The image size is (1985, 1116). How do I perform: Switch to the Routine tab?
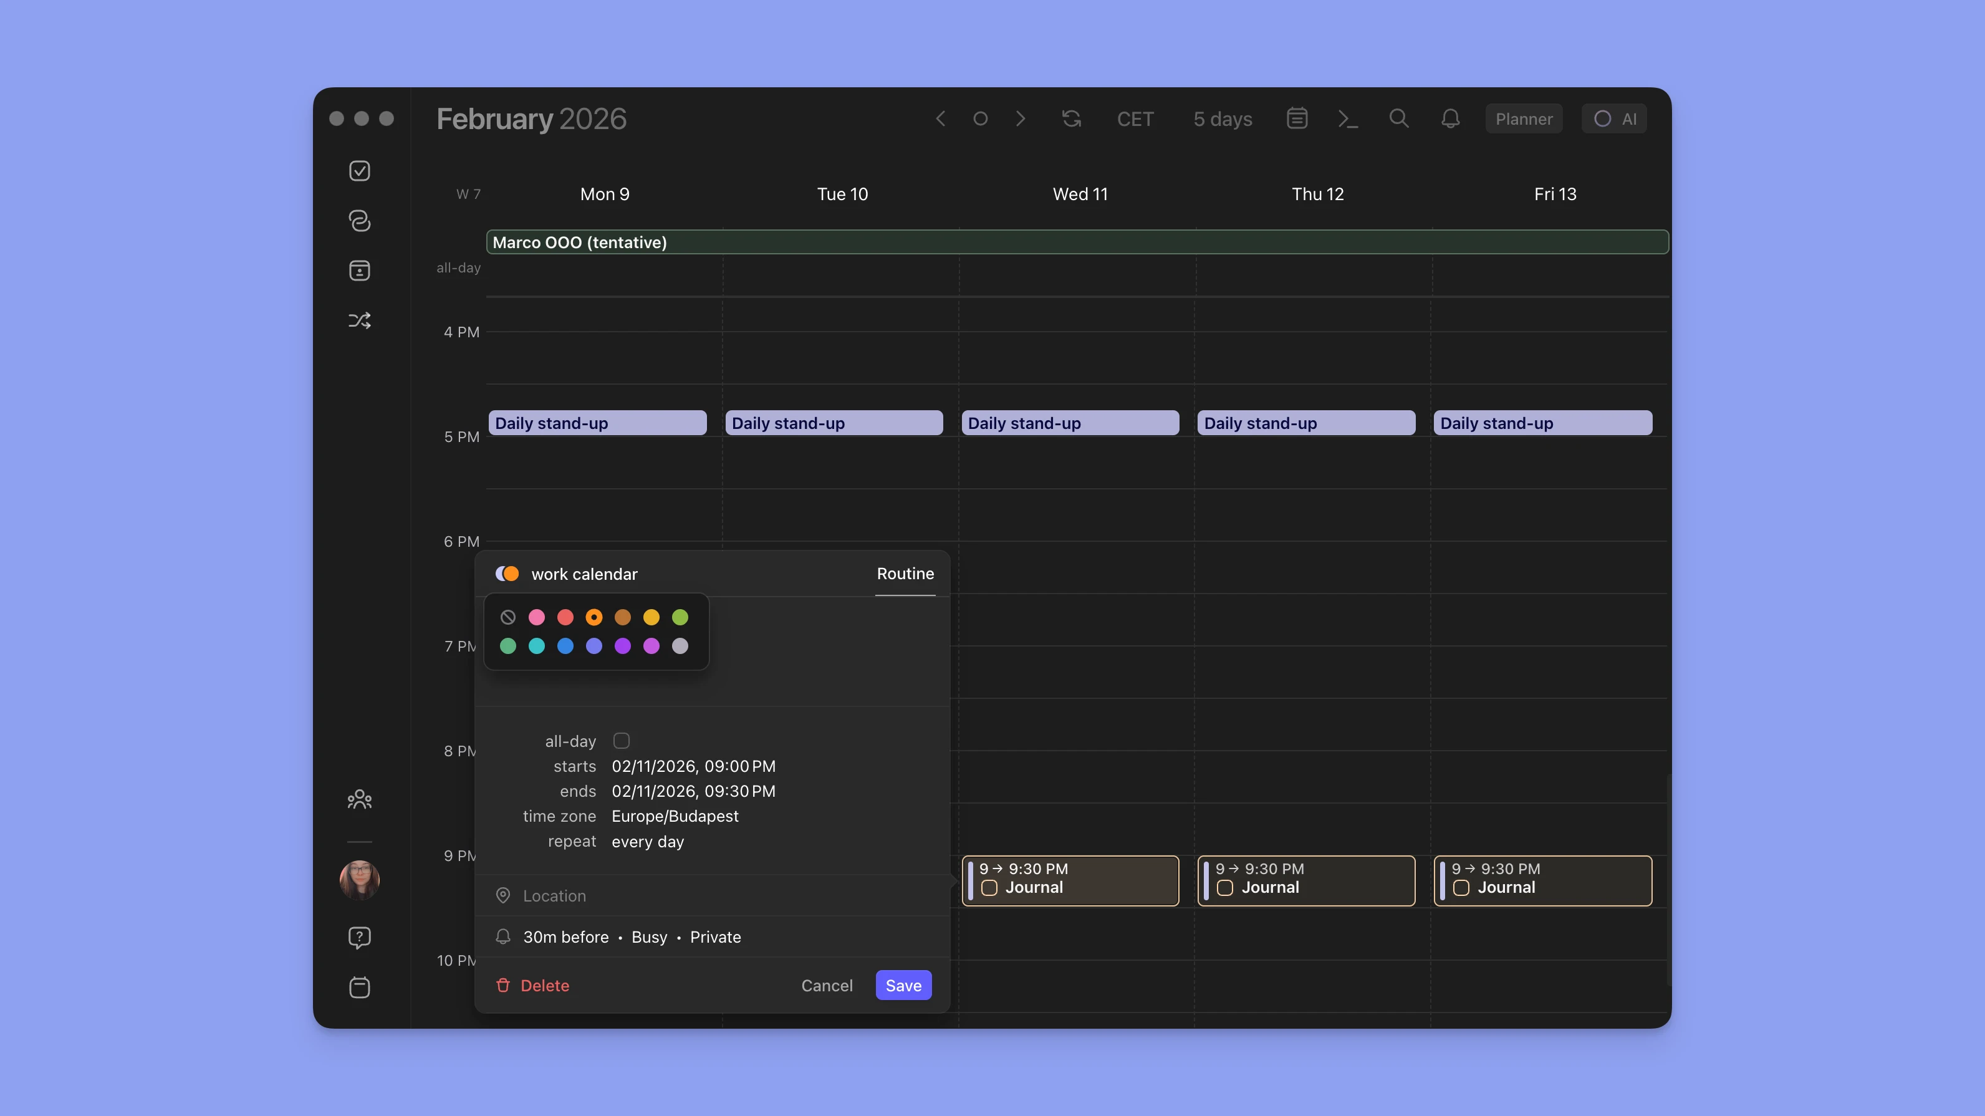(x=905, y=574)
